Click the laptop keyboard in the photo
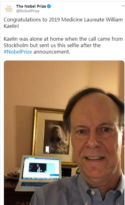The image size is (125, 205). coord(34,184)
